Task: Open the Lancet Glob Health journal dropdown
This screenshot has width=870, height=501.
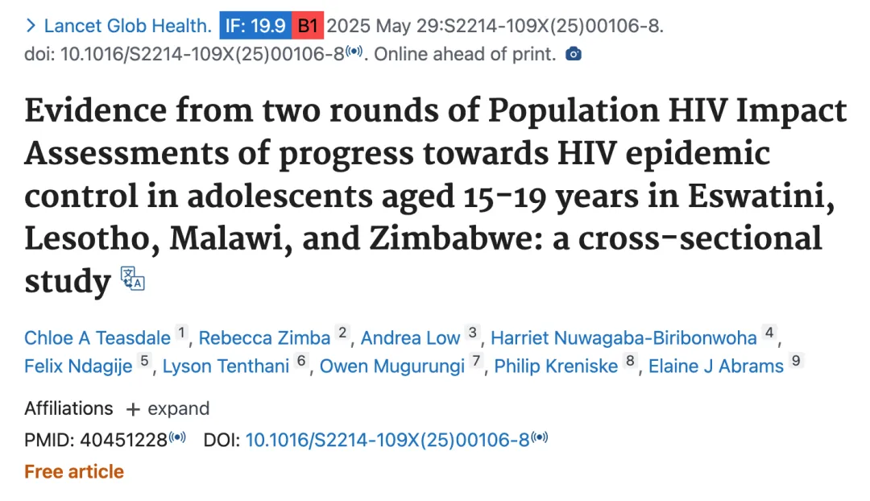Action: [x=127, y=26]
